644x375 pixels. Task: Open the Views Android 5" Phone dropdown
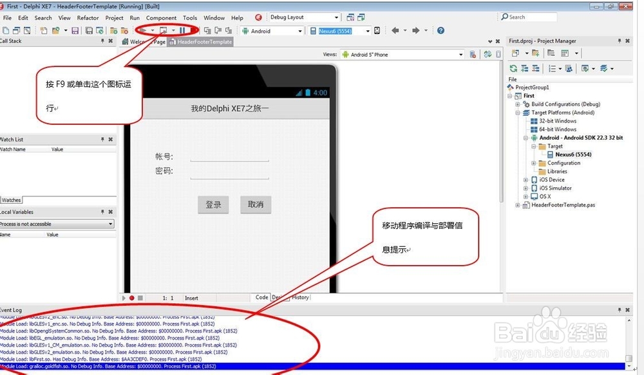click(461, 55)
